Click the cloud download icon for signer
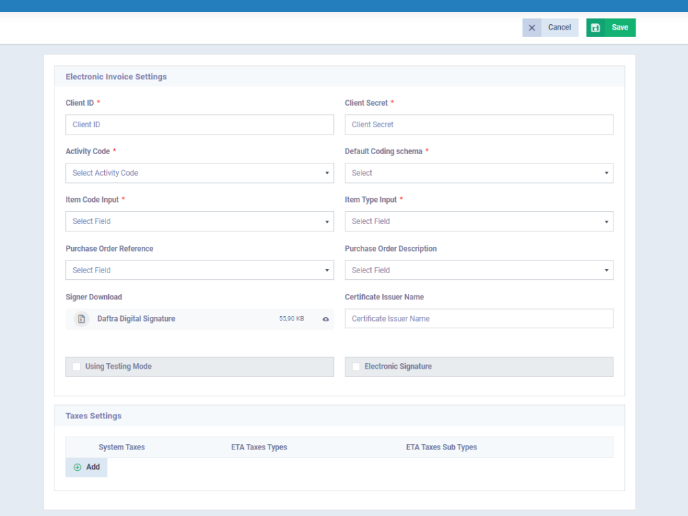 point(326,319)
